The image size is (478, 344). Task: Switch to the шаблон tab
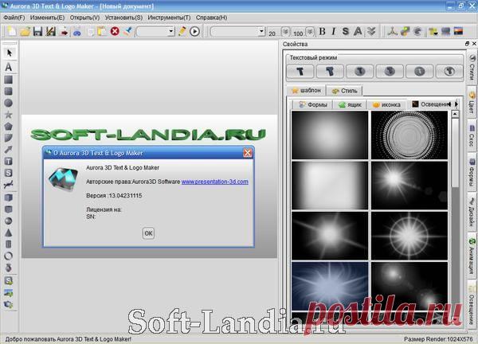[307, 91]
